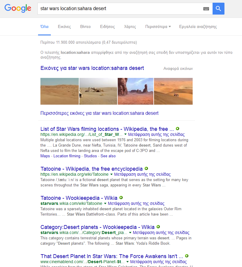242x267 pixels.
Task: Open the Χάρτες tab
Action: click(x=130, y=27)
